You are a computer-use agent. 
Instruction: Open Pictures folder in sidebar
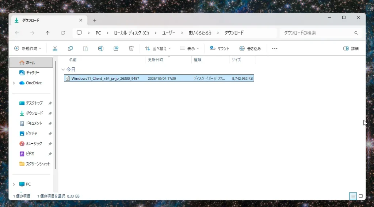coord(31,133)
